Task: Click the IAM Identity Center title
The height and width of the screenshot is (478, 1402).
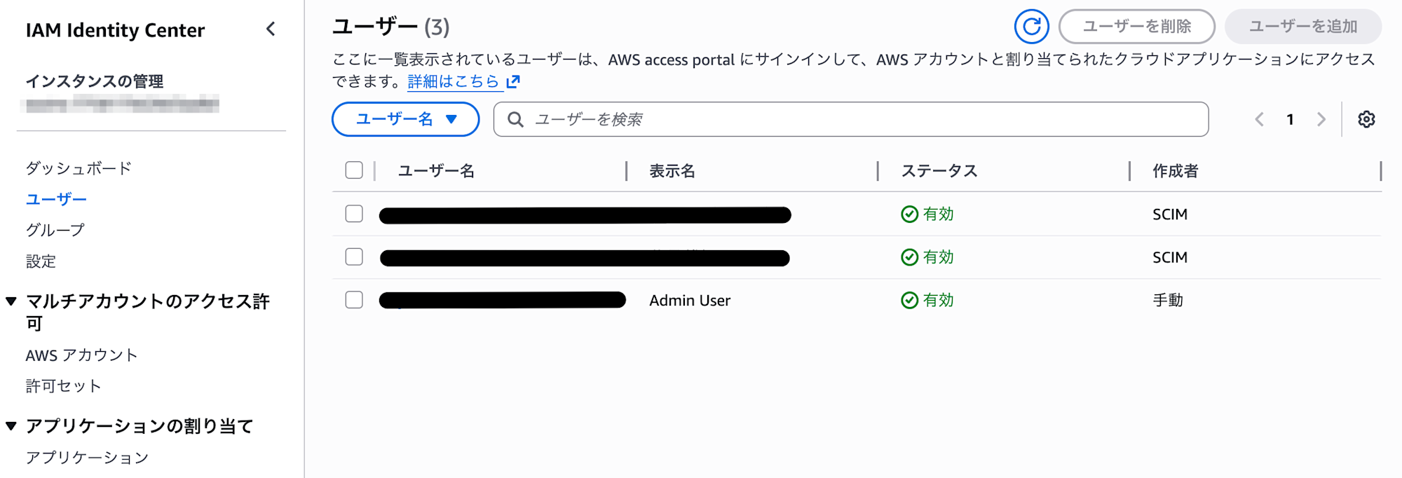Action: click(x=115, y=30)
